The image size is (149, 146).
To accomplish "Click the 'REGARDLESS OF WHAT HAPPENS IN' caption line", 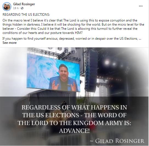I will coord(74,107).
